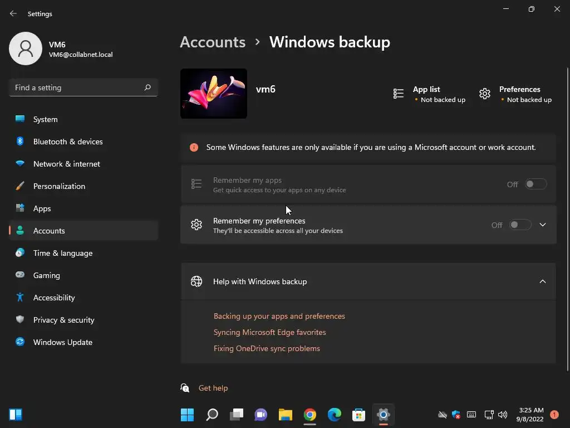Open the Accounts category
The image size is (570, 428).
[x=83, y=230]
